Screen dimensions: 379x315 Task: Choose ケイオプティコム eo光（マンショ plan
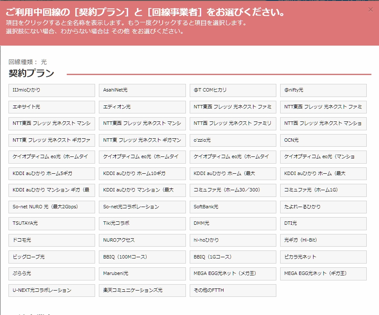(323, 157)
